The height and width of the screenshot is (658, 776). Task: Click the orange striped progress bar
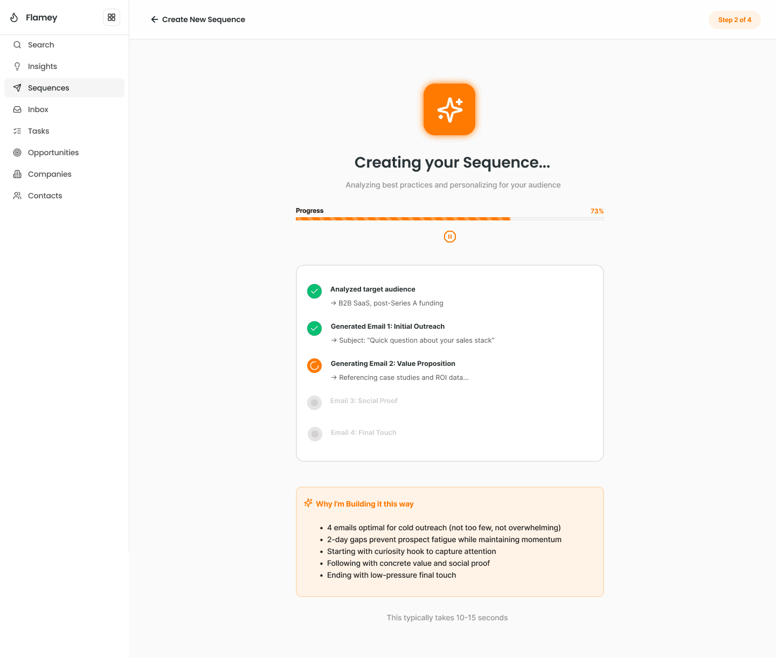tap(403, 219)
